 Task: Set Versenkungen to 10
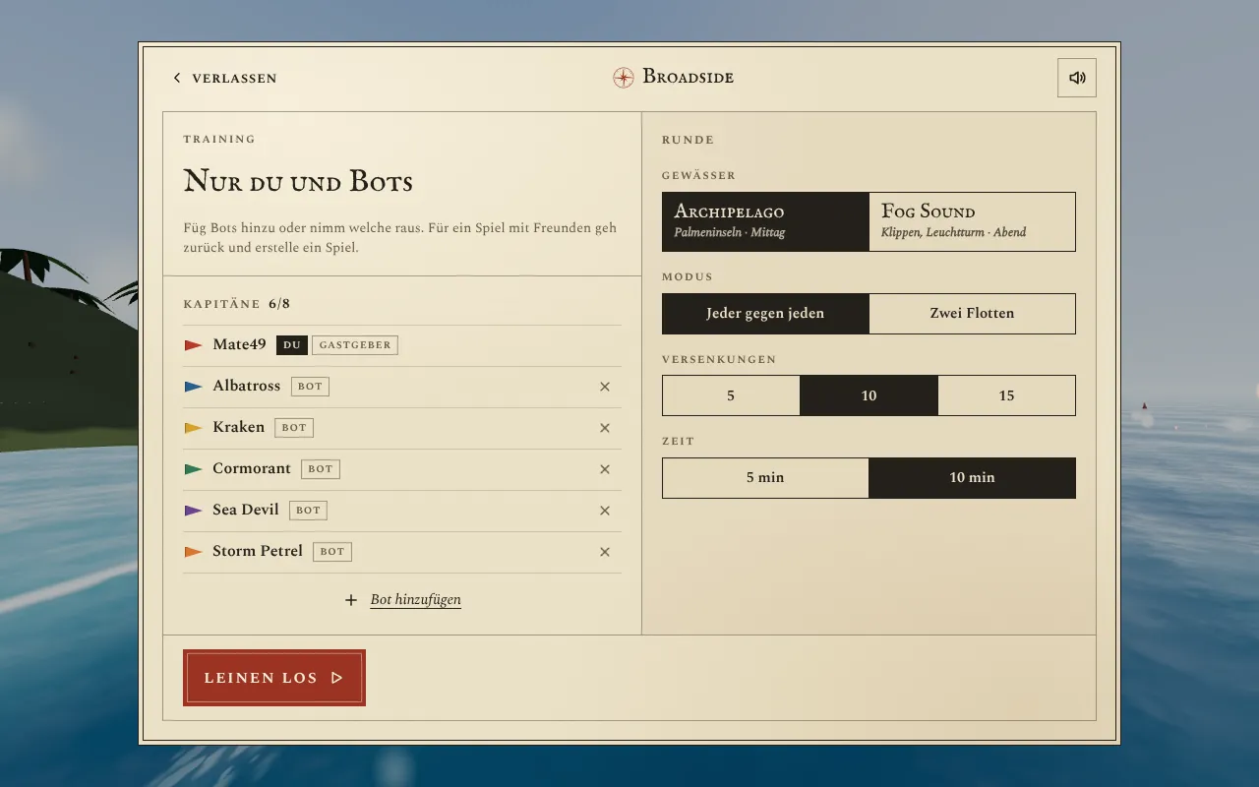tap(869, 395)
